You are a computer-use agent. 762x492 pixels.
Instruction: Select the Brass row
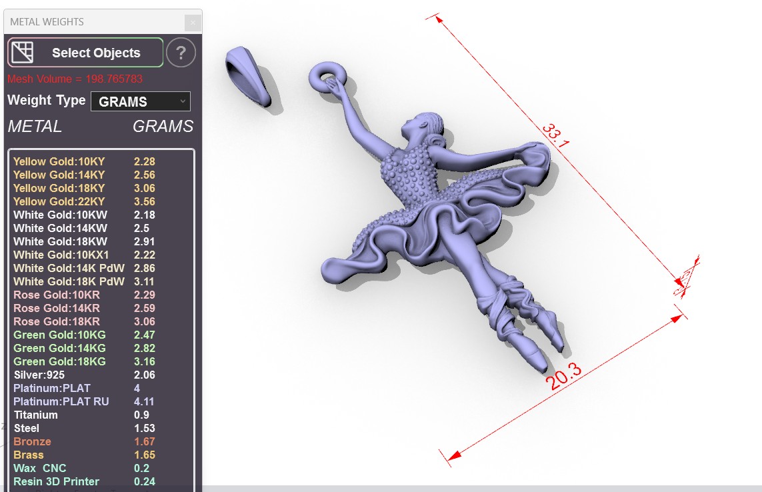click(101, 455)
